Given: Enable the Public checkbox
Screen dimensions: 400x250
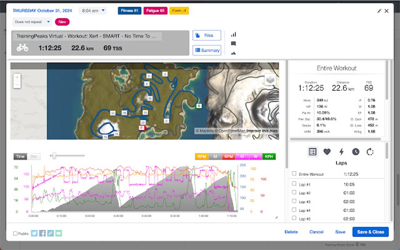Looking at the screenshot, I should click(15, 233).
